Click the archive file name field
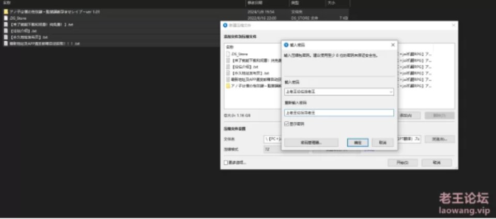 pyautogui.click(x=342, y=139)
